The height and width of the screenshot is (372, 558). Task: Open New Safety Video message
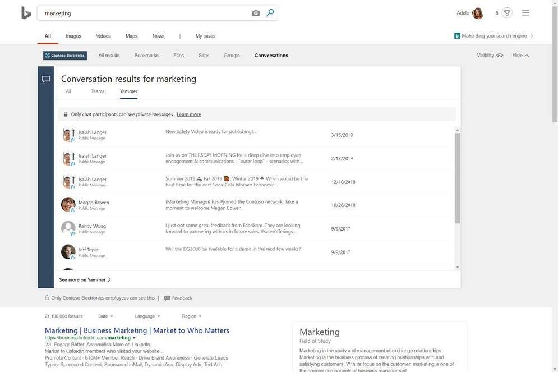(211, 132)
